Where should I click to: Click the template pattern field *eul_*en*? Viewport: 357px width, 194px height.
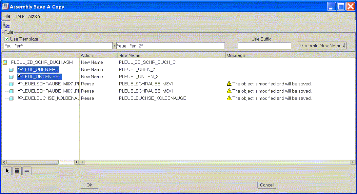click(x=58, y=46)
